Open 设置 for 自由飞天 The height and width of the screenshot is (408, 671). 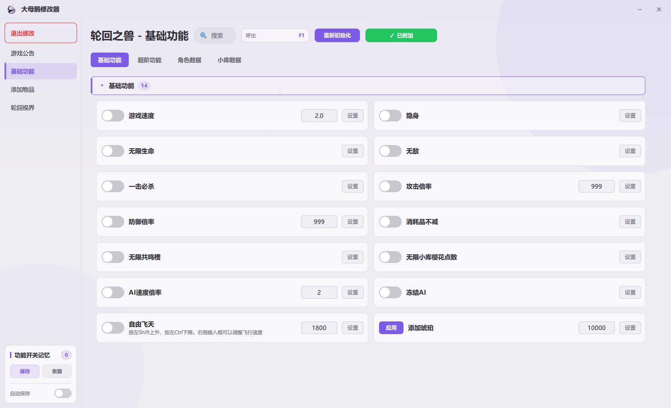coord(353,328)
